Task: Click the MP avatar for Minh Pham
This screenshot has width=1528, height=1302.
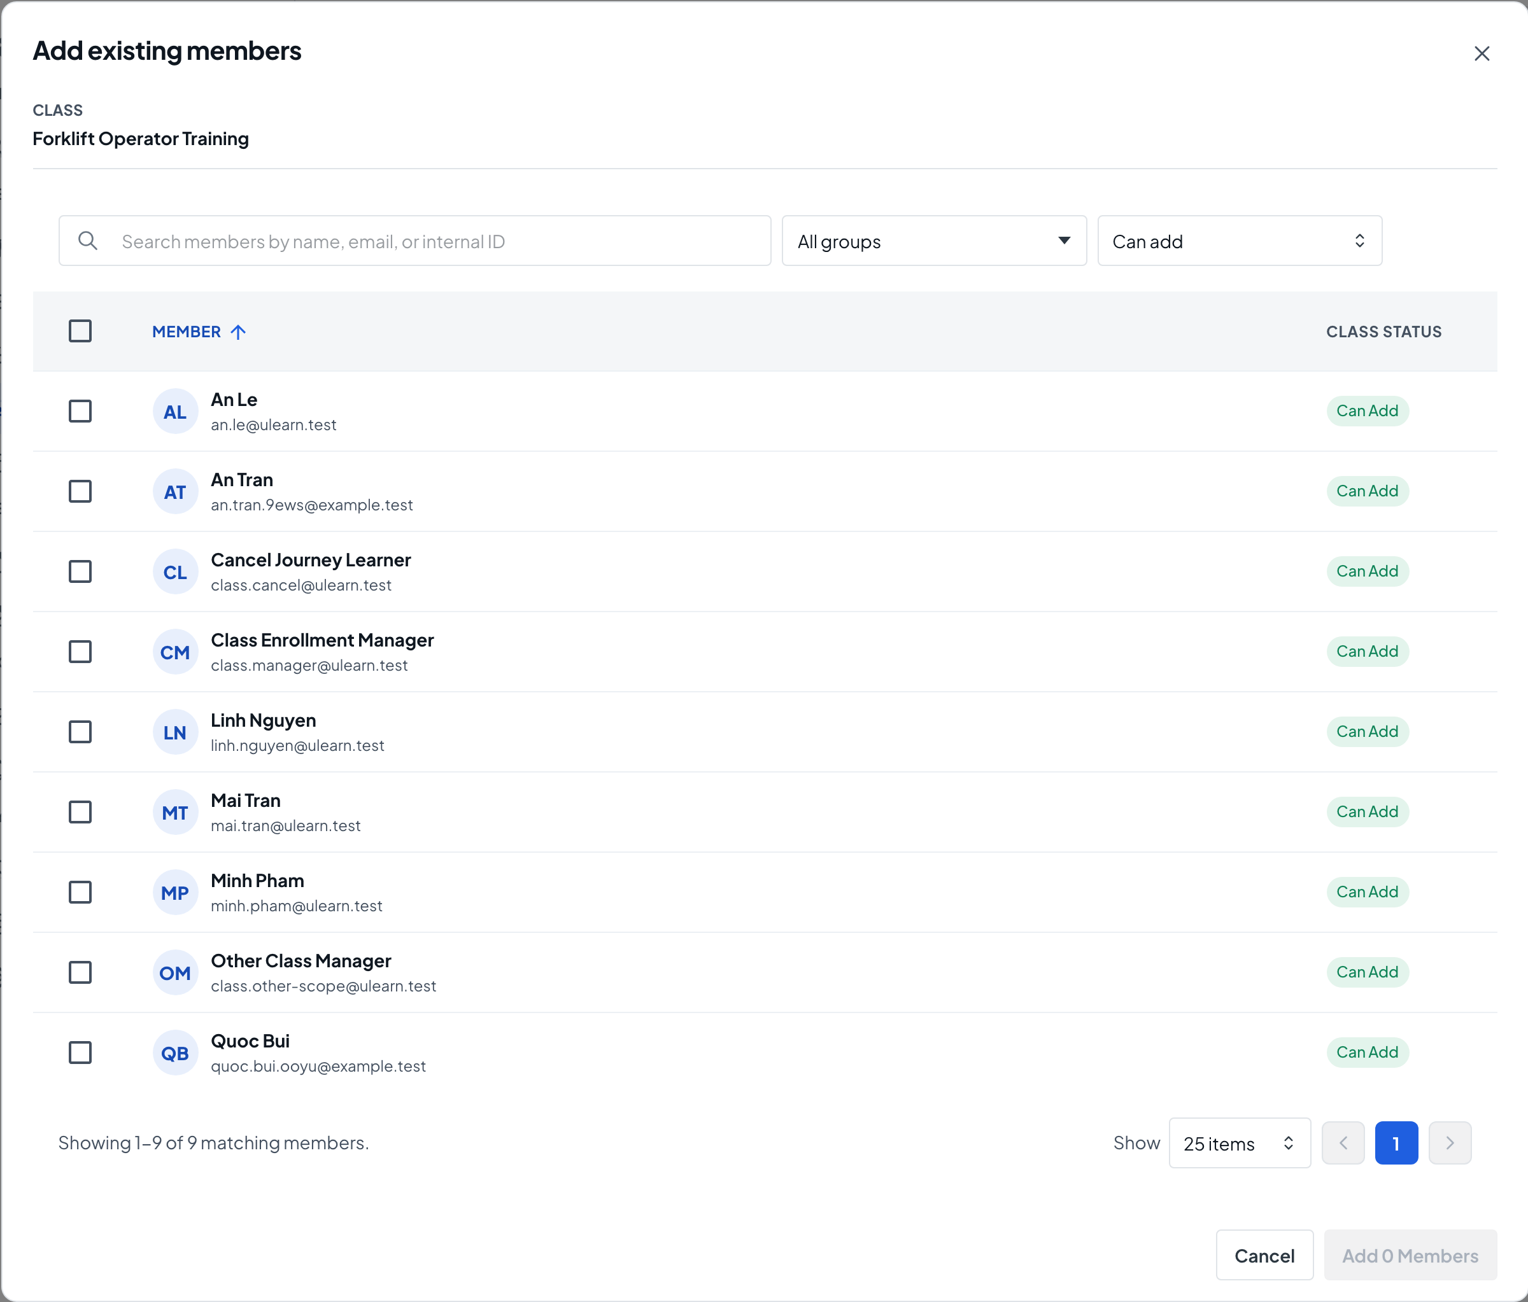Action: [176, 893]
